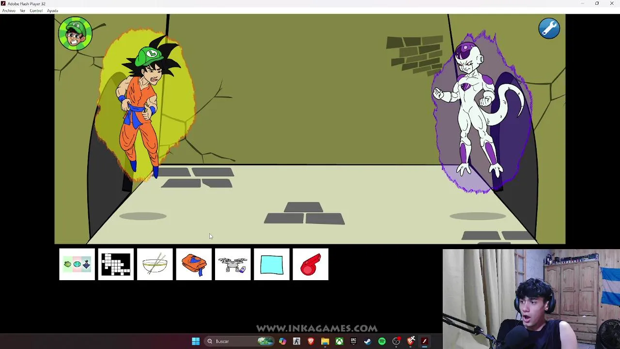
Task: Click the oval shadow below Frieza
Action: pyautogui.click(x=478, y=216)
